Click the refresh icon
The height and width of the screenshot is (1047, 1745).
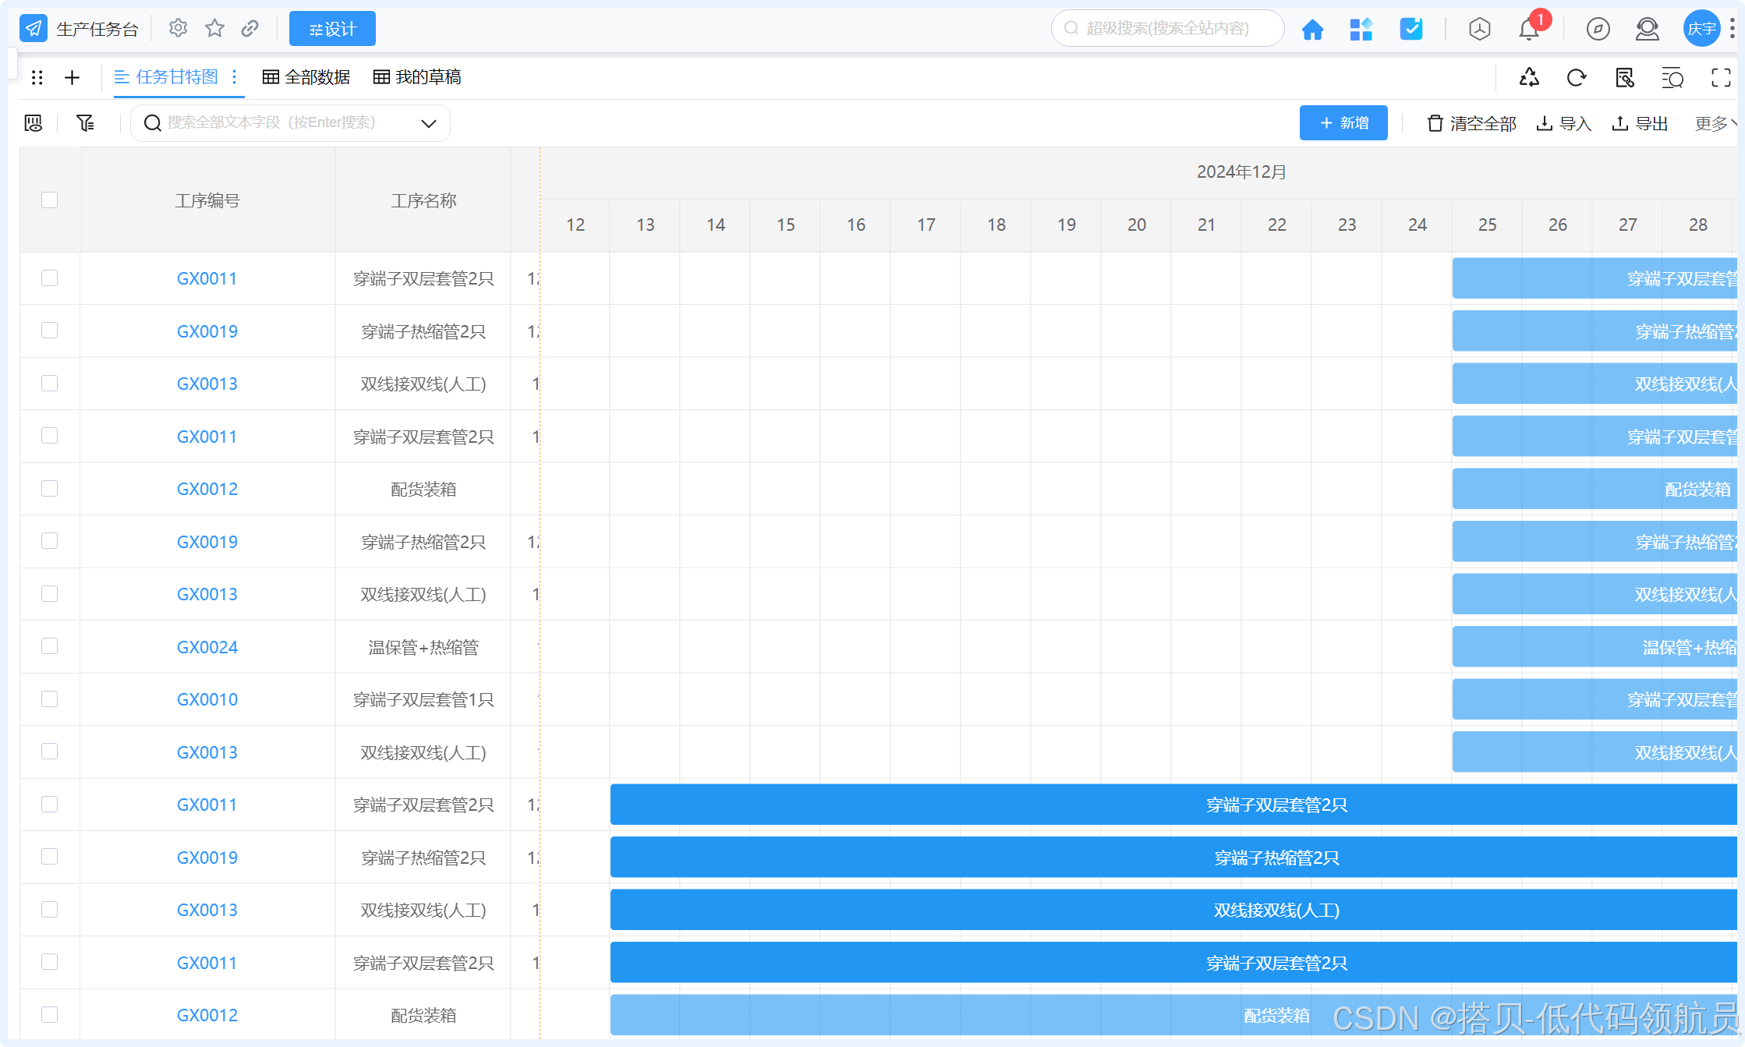tap(1576, 77)
